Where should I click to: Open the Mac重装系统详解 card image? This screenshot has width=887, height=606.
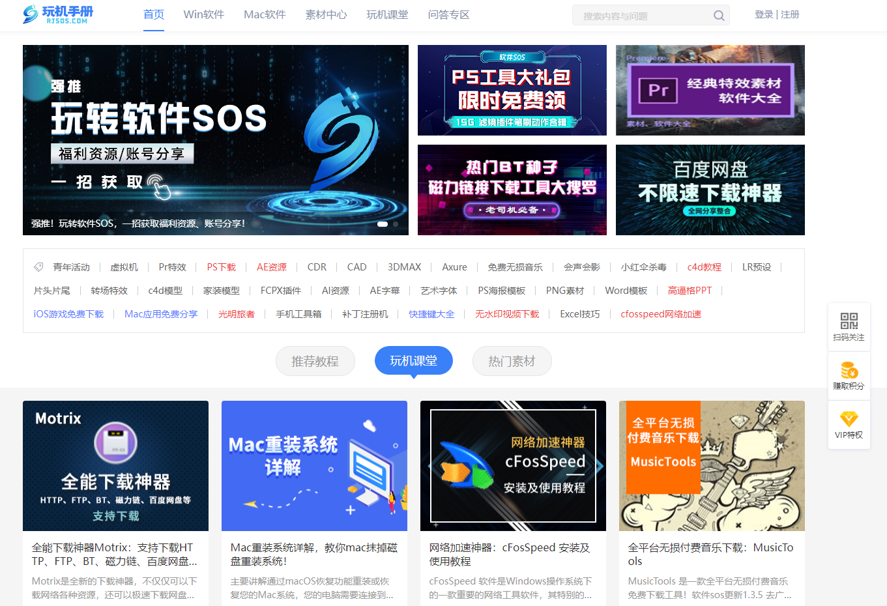[x=315, y=466]
